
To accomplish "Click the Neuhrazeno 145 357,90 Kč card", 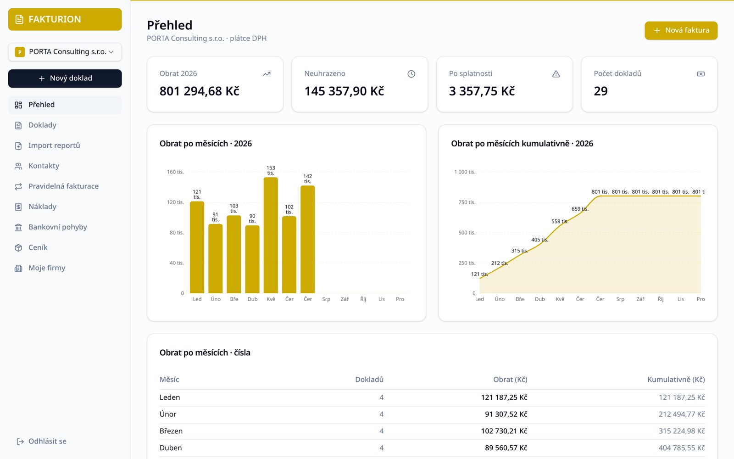I will pos(360,84).
